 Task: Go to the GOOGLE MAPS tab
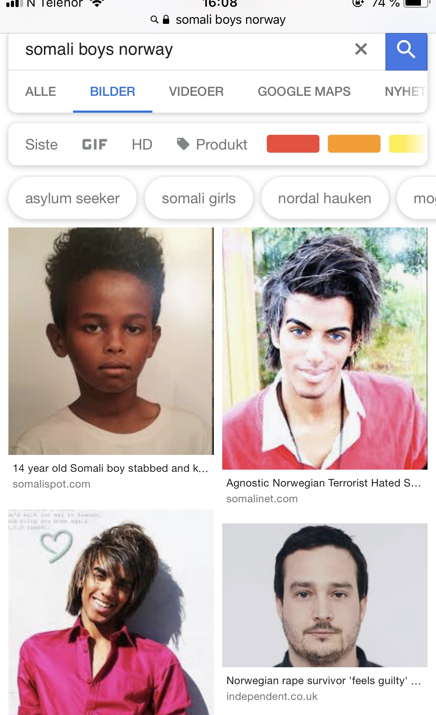click(304, 92)
